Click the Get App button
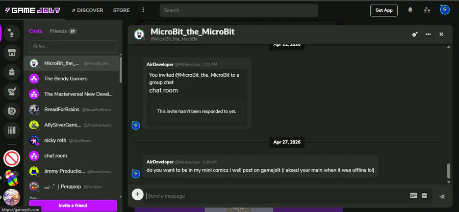This screenshot has height=212, width=459. point(384,10)
